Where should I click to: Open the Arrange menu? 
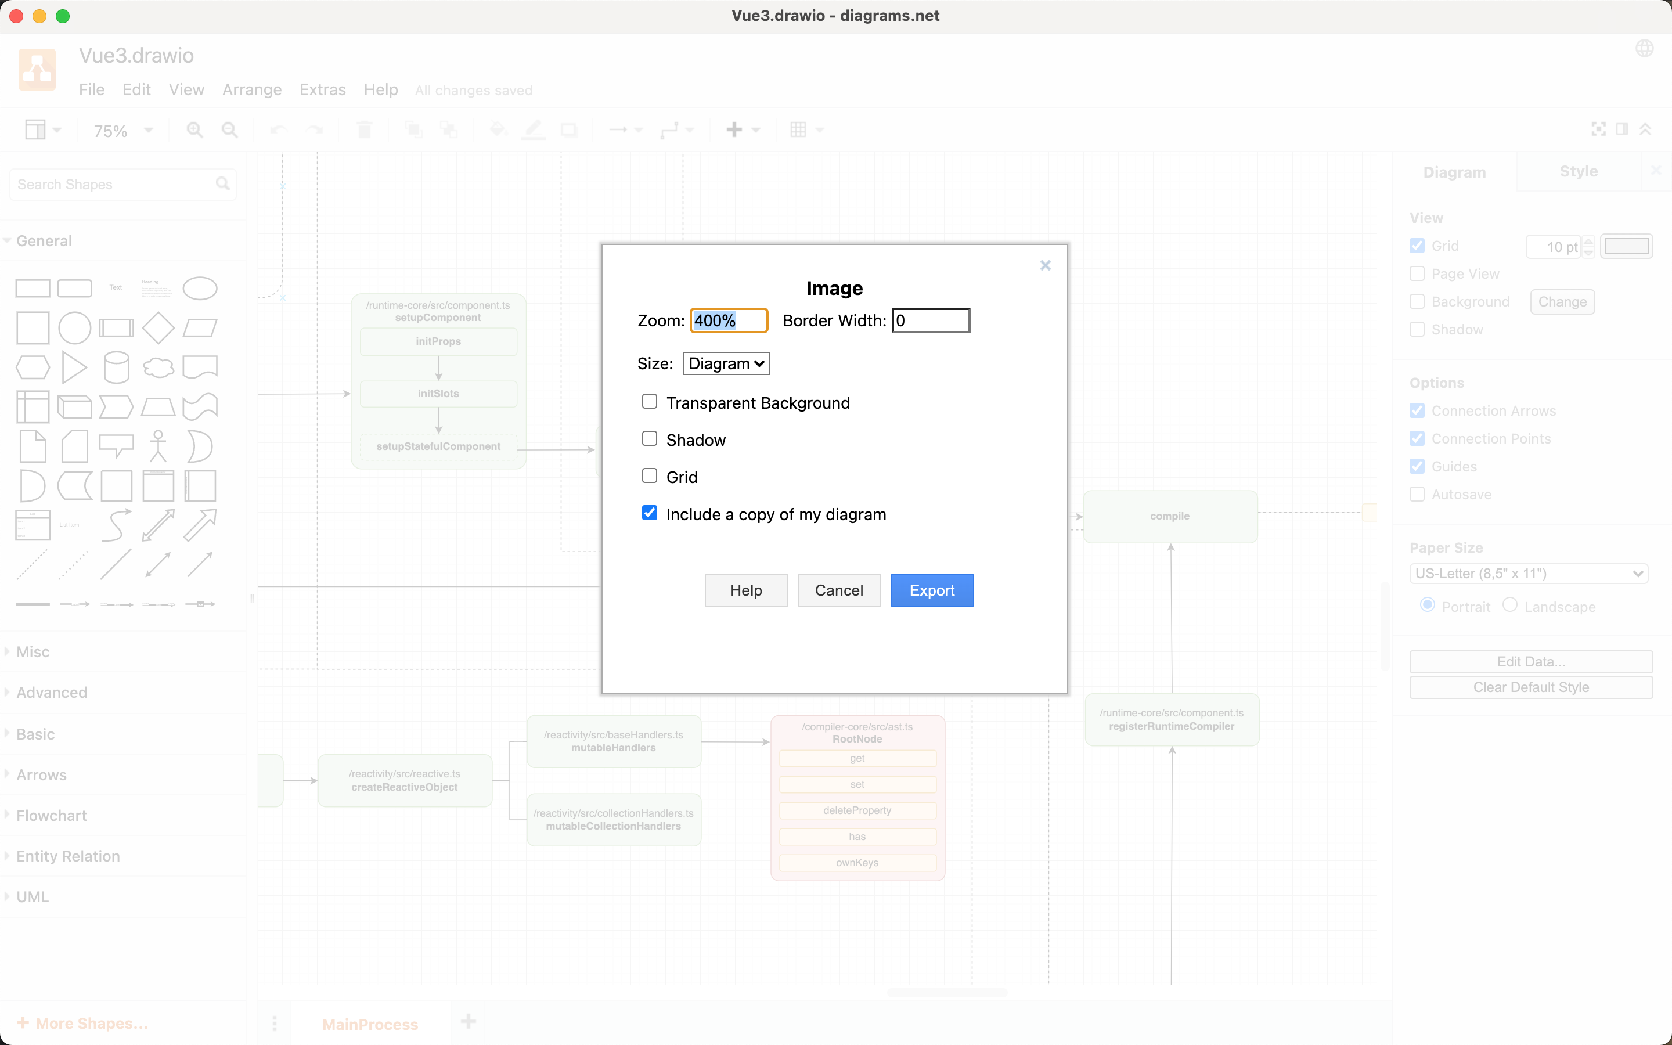tap(252, 90)
